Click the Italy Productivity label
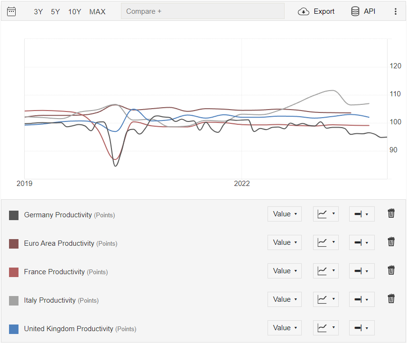This screenshot has width=407, height=343. [x=61, y=300]
